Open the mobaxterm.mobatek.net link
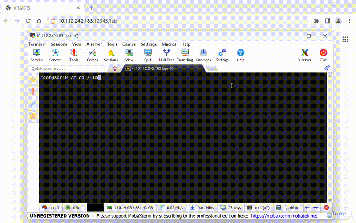 (x=284, y=216)
